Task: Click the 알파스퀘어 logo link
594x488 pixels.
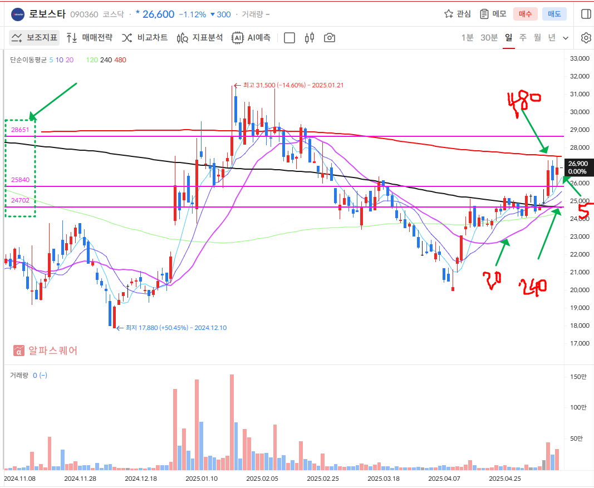Action: 46,351
